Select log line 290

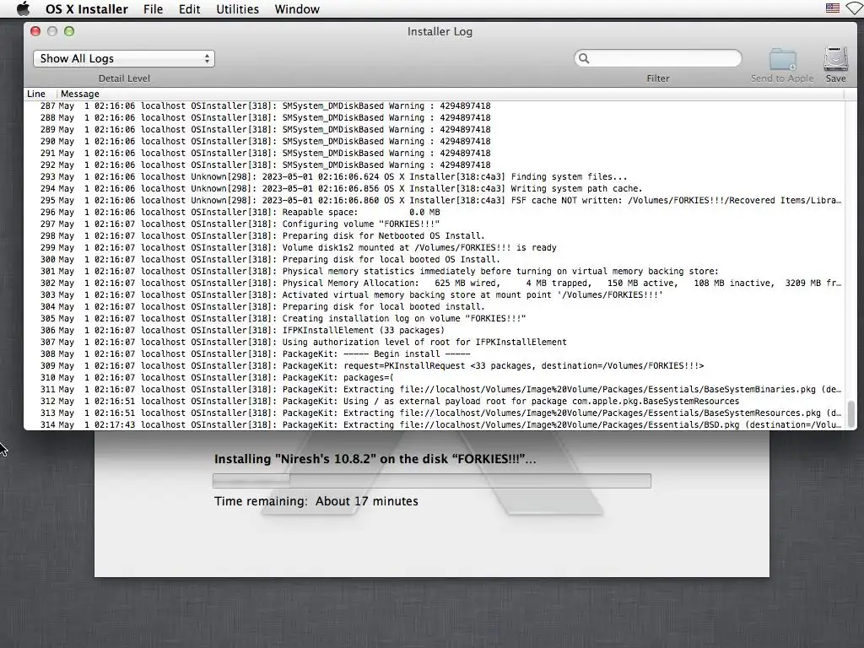click(x=434, y=141)
